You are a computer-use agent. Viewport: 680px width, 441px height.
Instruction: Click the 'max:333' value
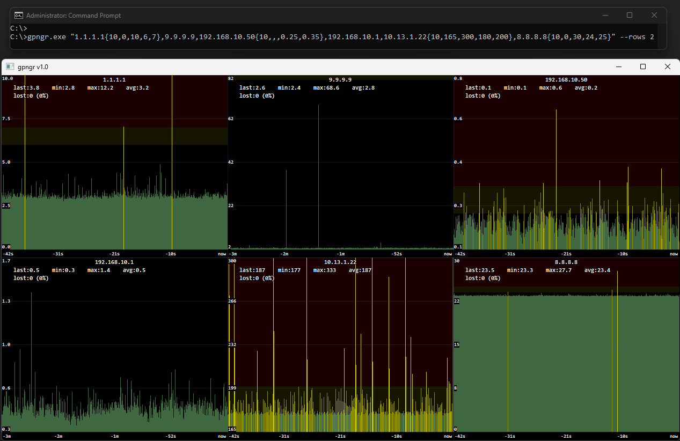coord(325,270)
